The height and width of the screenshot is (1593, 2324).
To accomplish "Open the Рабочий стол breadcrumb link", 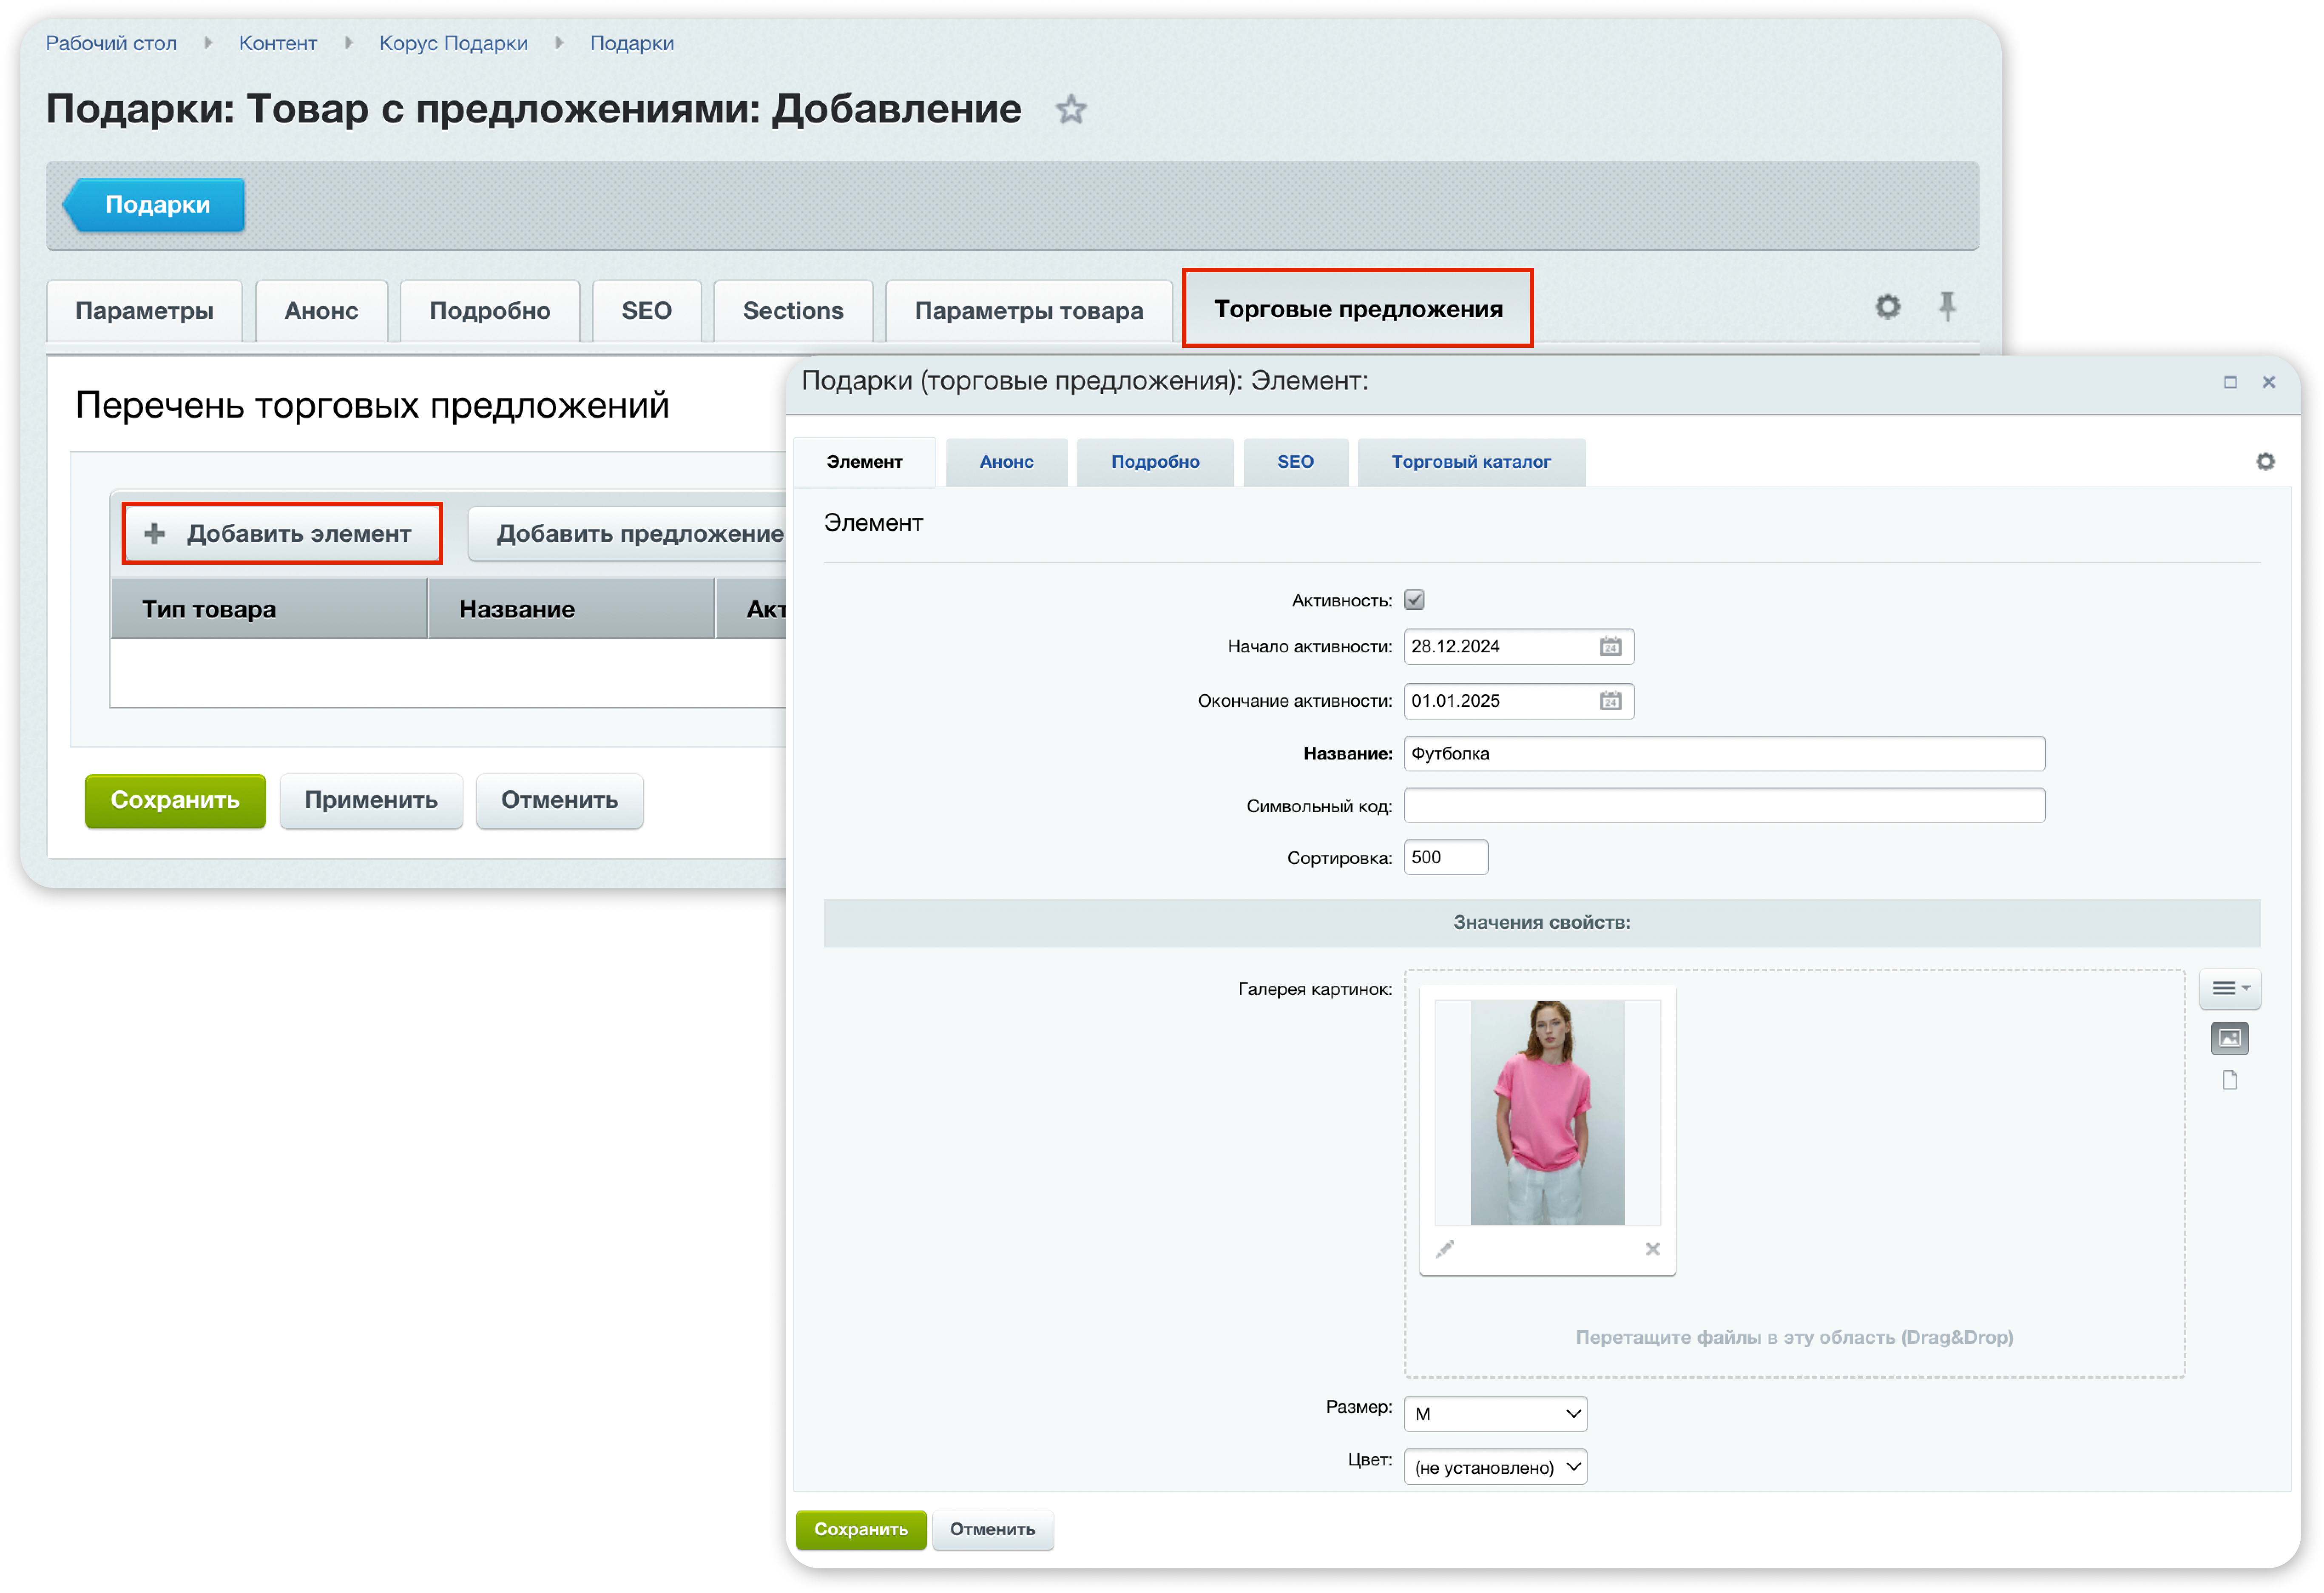I will click(x=111, y=43).
